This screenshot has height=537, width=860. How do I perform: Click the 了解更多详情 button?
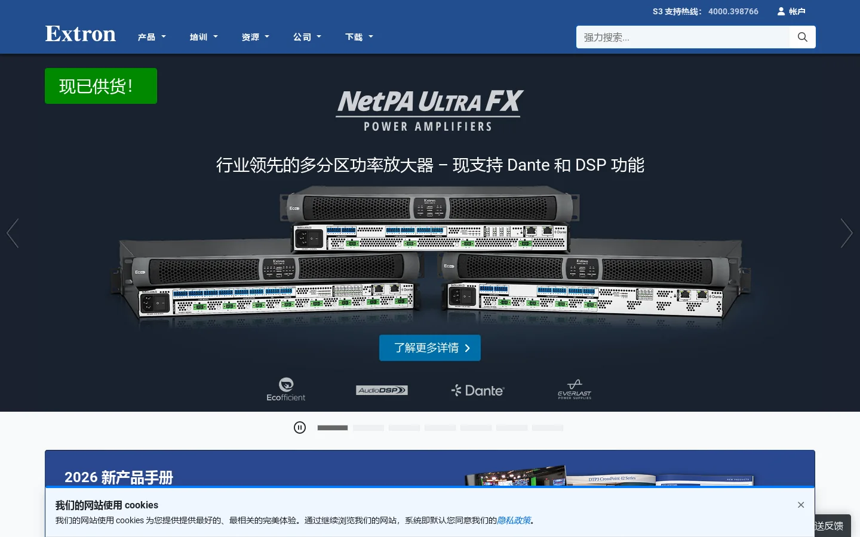point(430,348)
